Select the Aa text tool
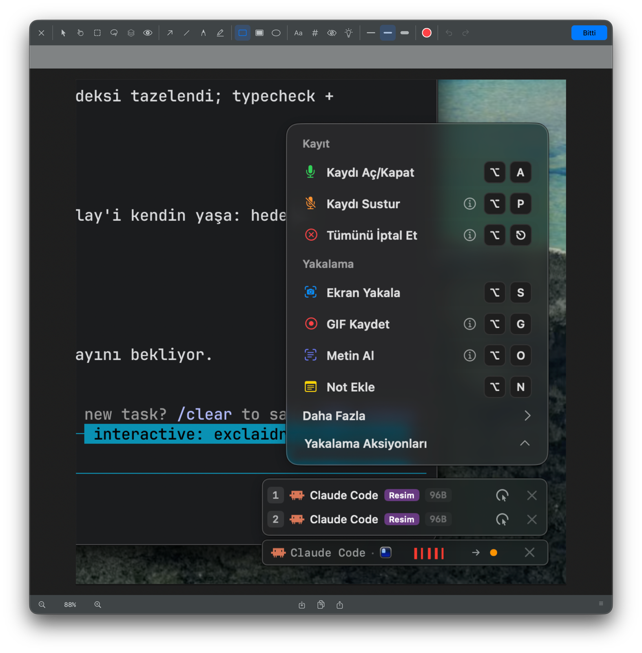The image size is (642, 653). pos(298,33)
